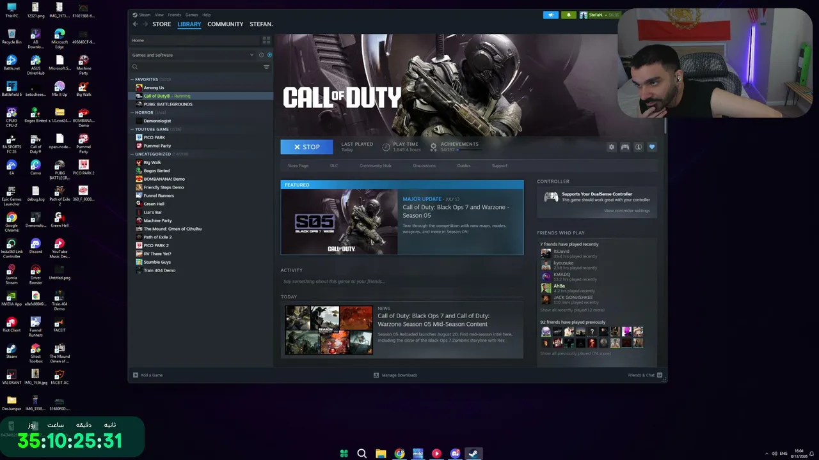Show all previously played friends

pos(575,353)
